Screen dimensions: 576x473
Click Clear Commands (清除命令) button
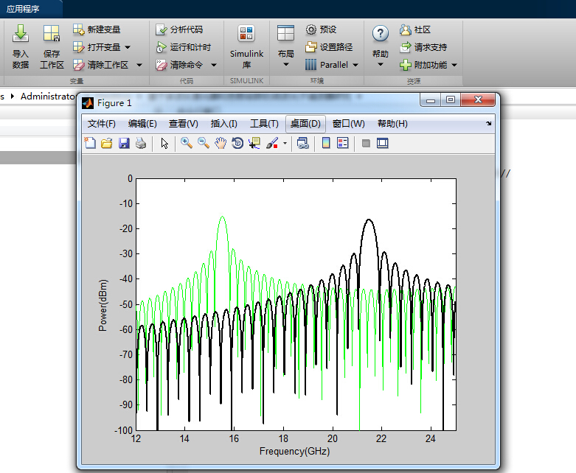[x=179, y=65]
